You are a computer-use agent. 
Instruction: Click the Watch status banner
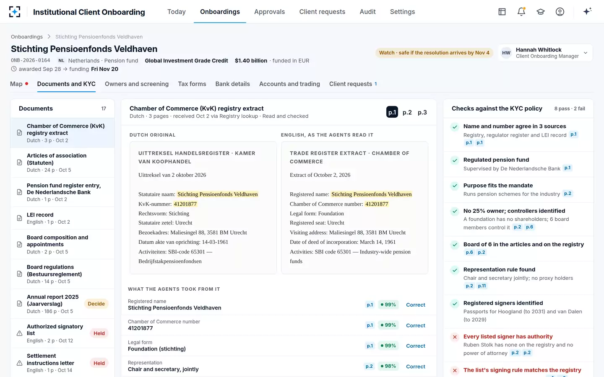[x=434, y=53]
